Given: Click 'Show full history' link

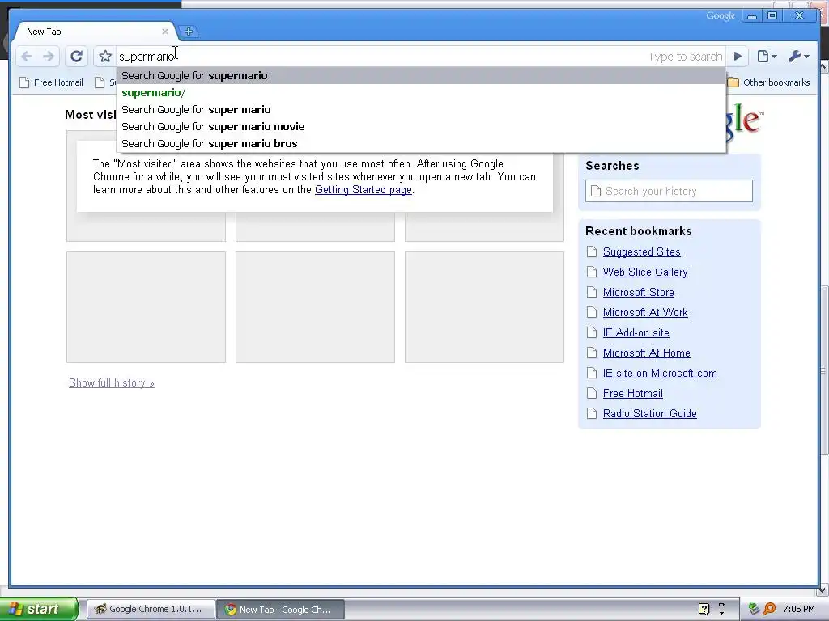Looking at the screenshot, I should coord(112,382).
